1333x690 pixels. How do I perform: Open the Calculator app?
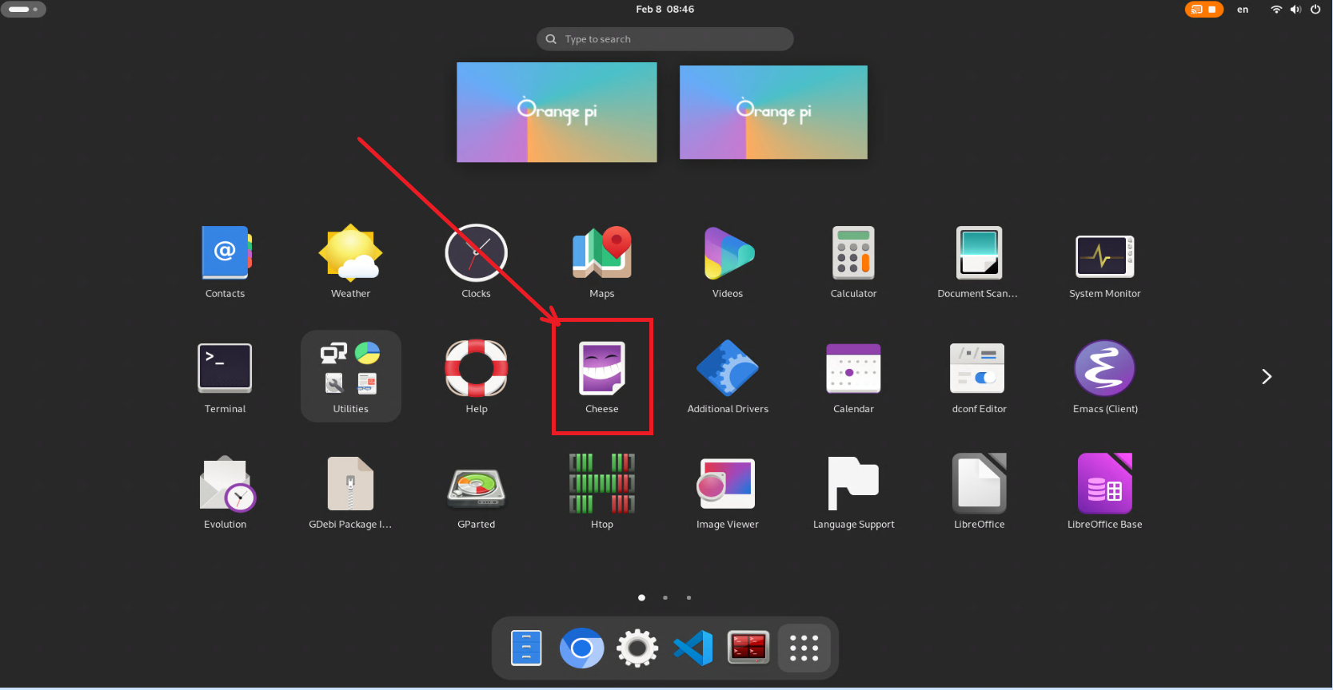(x=853, y=253)
